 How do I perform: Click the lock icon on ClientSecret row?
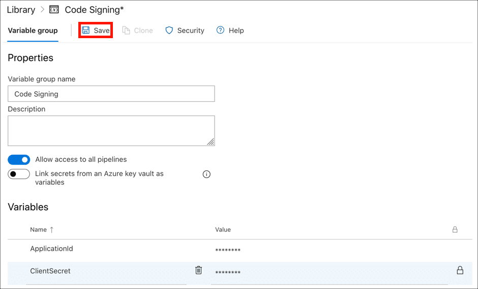point(460,270)
